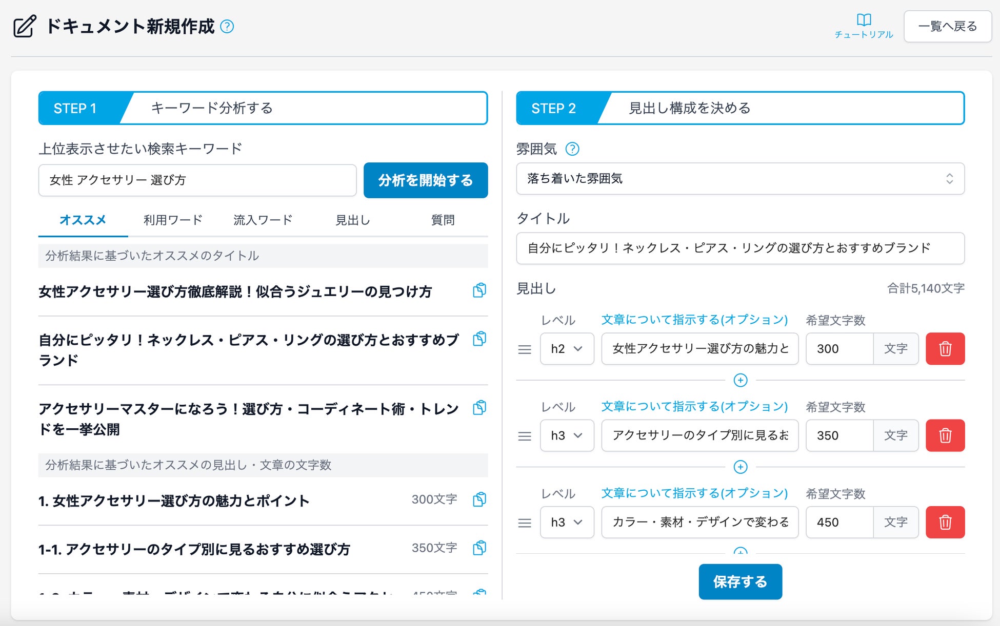
Task: Click the 一覧へ戻る button
Action: click(x=947, y=27)
